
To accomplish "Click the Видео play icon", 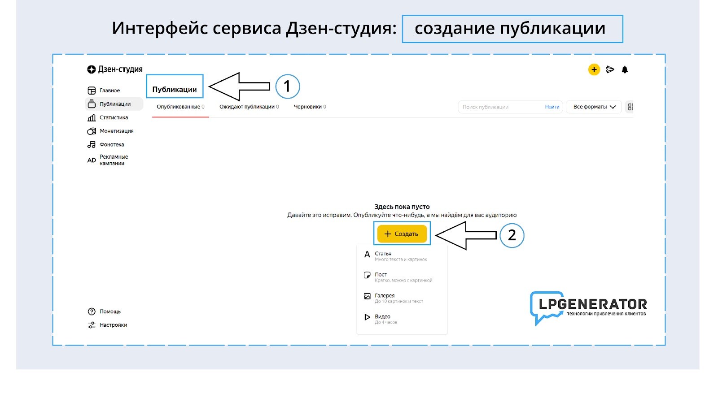I will point(367,317).
